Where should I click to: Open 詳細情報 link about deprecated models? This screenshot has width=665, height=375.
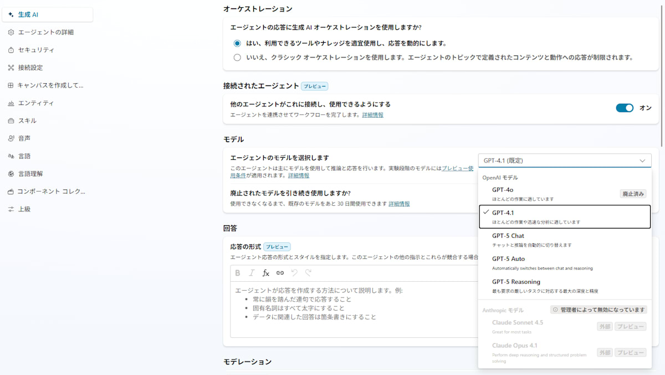pyautogui.click(x=399, y=204)
